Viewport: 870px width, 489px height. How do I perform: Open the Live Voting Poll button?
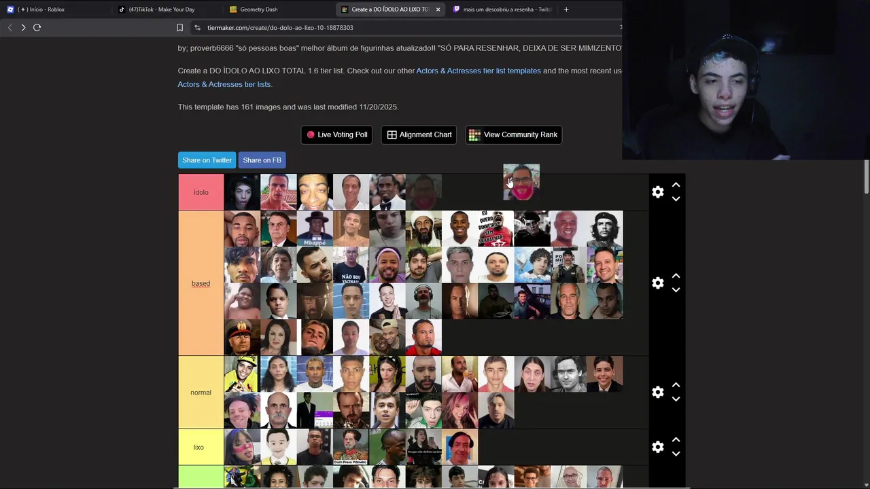point(337,134)
